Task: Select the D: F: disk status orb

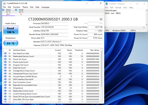Action: 3,10
